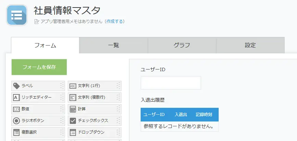Screen dimensions: 297x141
Task: Click the フォームを保存 button
Action: (x=39, y=67)
